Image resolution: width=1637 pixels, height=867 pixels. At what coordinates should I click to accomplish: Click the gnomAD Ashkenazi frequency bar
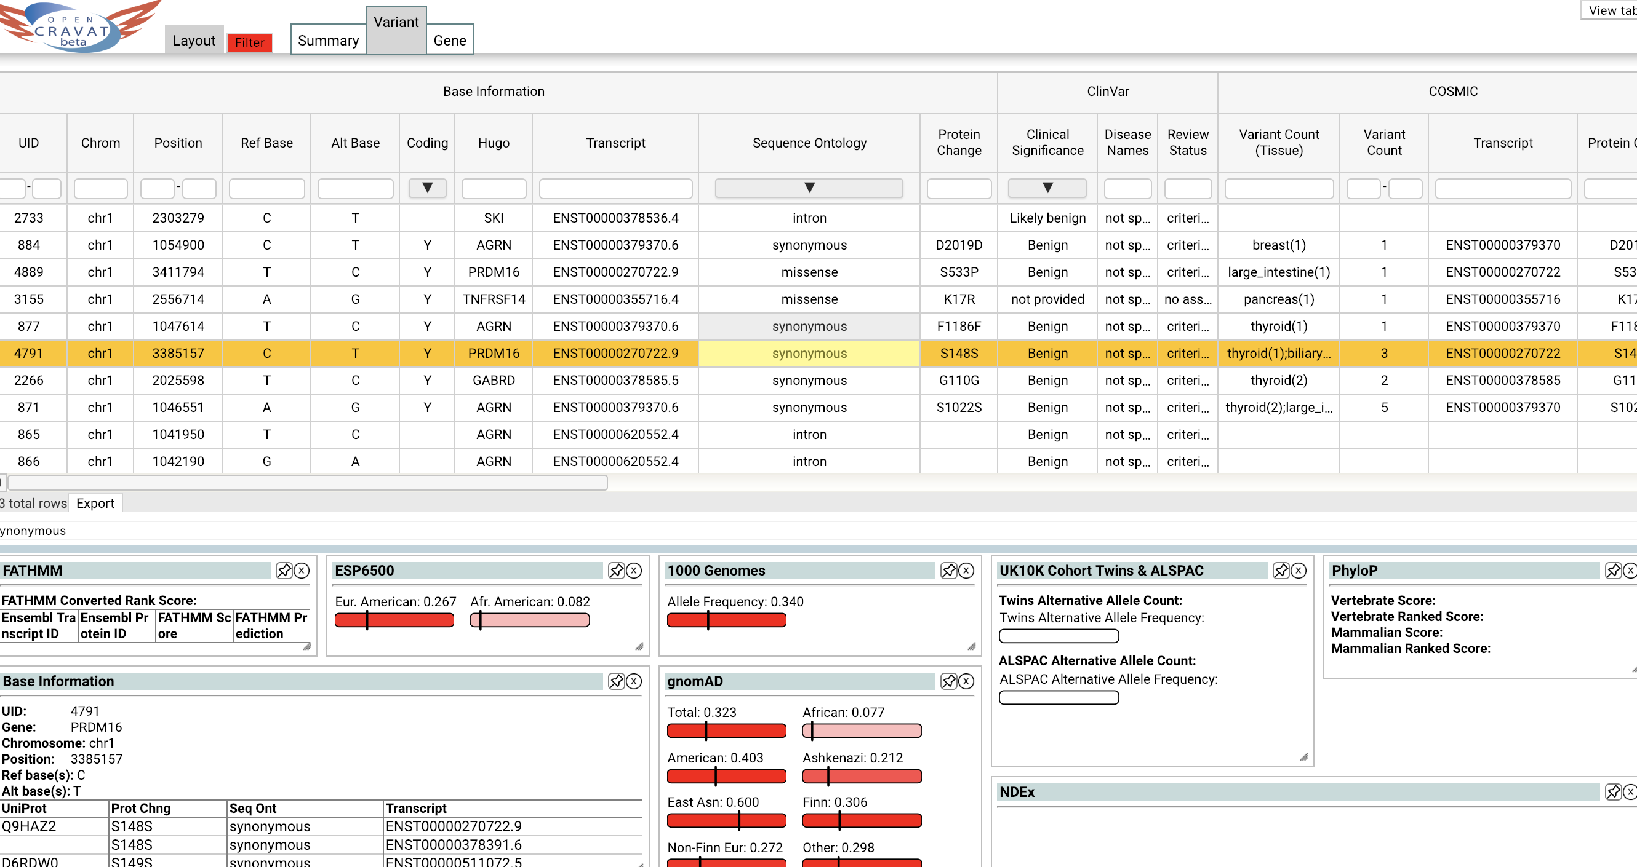[x=862, y=776]
